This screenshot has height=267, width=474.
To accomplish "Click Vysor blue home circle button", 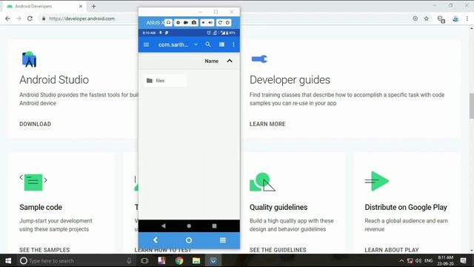I will 189,240.
